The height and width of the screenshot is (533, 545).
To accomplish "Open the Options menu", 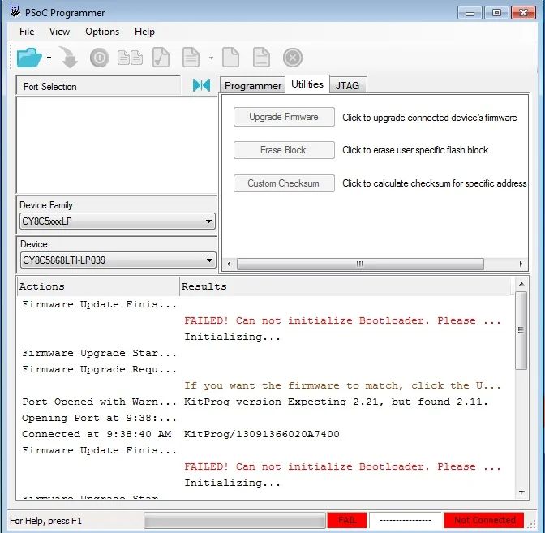I will (x=102, y=32).
